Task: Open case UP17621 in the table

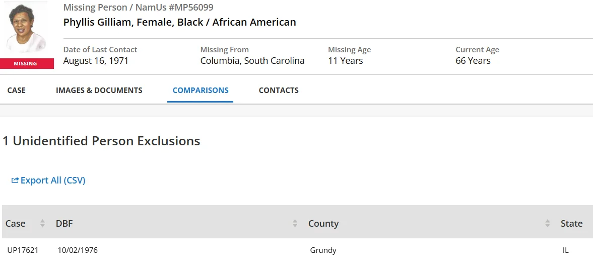Action: tap(23, 250)
